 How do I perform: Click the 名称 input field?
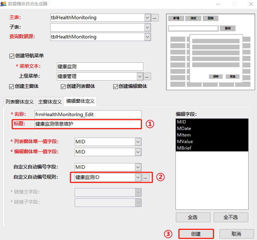click(88, 114)
